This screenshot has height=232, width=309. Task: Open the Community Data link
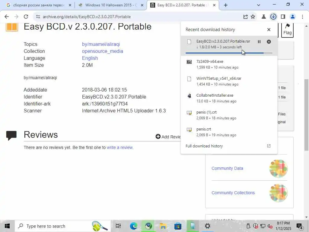(x=227, y=168)
